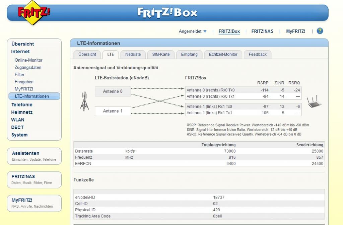Click the eNodeB-ID value 18737
The image size is (343, 225).
coord(219,197)
